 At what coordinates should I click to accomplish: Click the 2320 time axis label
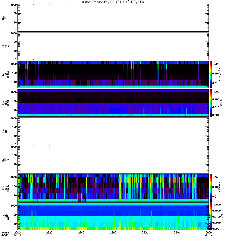pos(145,233)
